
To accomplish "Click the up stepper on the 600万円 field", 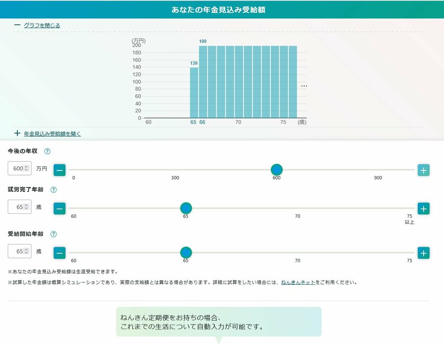I will 26,166.
